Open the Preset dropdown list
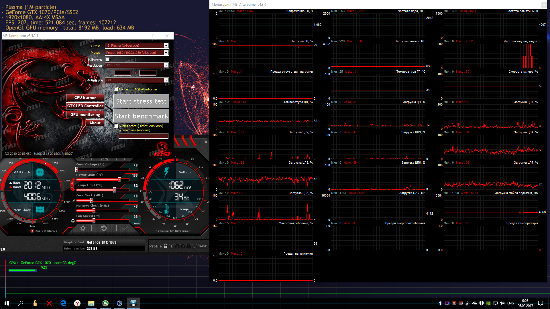 tap(166, 53)
